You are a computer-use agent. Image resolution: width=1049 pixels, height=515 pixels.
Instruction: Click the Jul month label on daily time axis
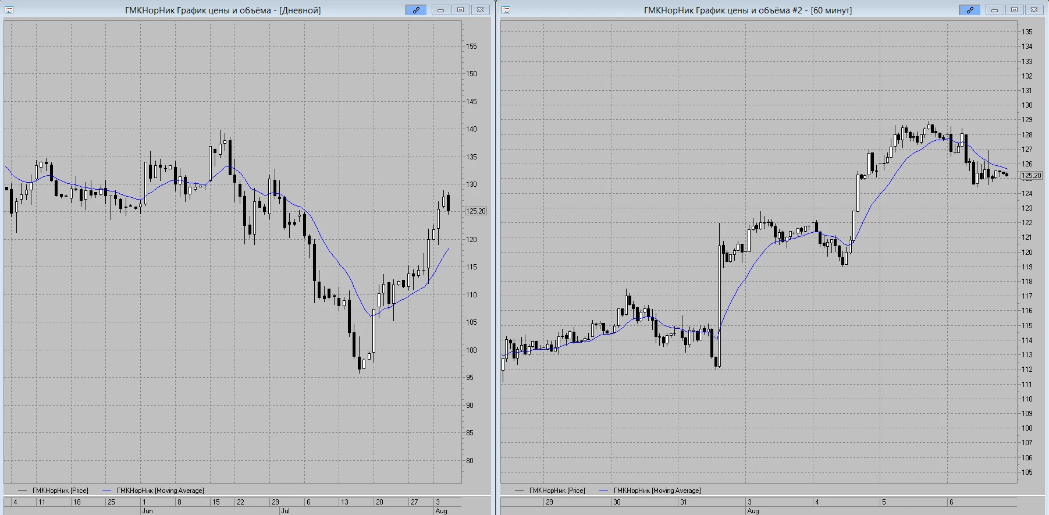tap(285, 511)
